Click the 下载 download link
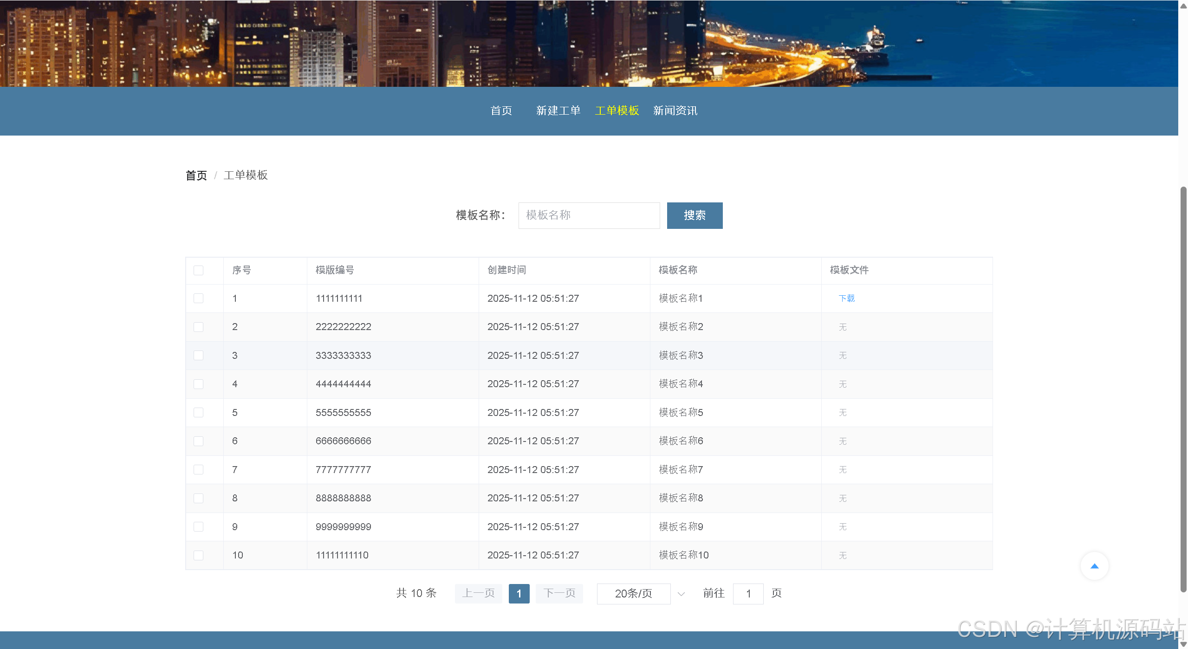Screen dimensions: 1188x649 pos(846,299)
